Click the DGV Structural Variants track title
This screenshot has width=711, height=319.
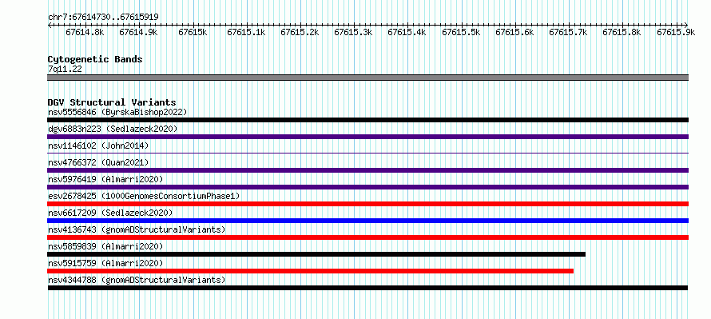(112, 102)
